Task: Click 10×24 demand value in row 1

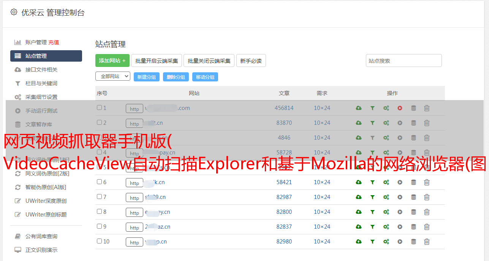Action: tap(322, 108)
